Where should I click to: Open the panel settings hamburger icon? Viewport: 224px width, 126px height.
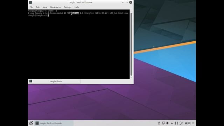pos(193,123)
